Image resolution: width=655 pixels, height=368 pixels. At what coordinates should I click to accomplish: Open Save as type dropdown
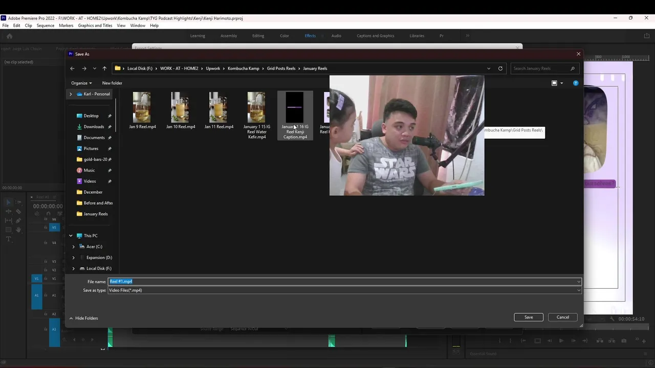579,290
